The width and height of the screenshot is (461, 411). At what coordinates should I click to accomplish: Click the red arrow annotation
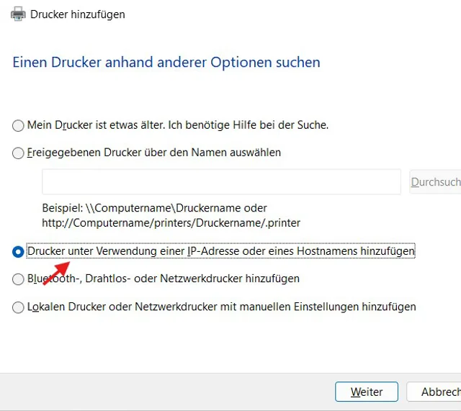pos(56,272)
